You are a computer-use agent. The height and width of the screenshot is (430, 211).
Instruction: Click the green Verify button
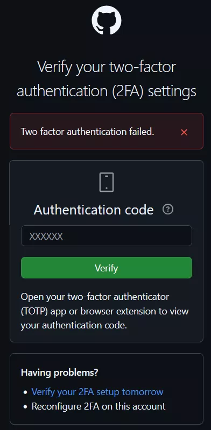click(x=107, y=268)
